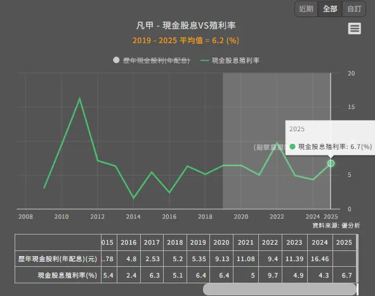Select dividend cell value 16.46
Image resolution: width=375 pixels, height=296 pixels.
tap(320, 259)
